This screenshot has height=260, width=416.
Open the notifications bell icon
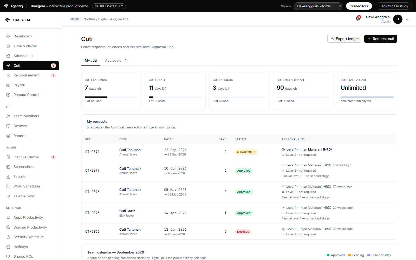pyautogui.click(x=358, y=18)
